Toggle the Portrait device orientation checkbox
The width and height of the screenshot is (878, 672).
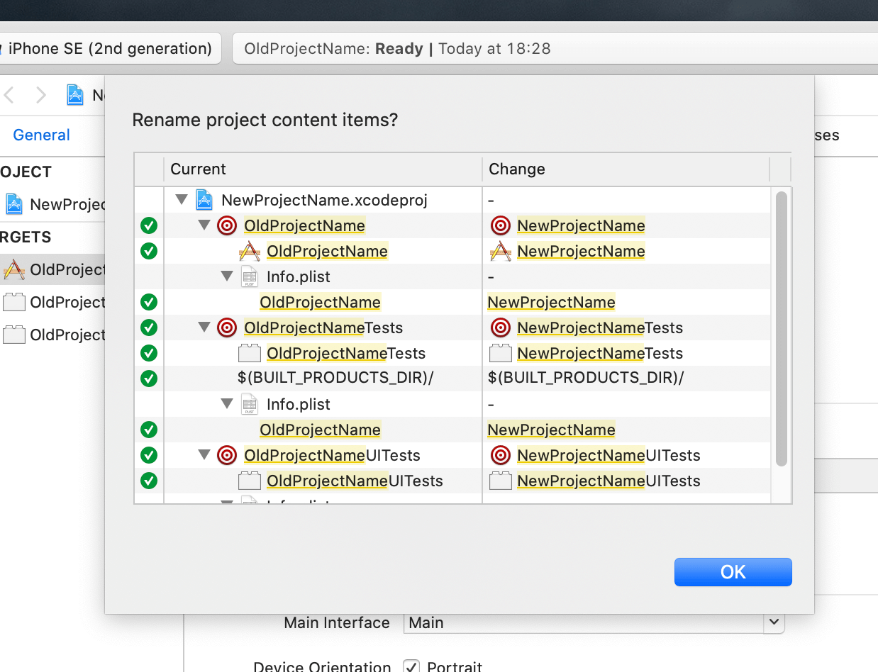click(x=411, y=666)
